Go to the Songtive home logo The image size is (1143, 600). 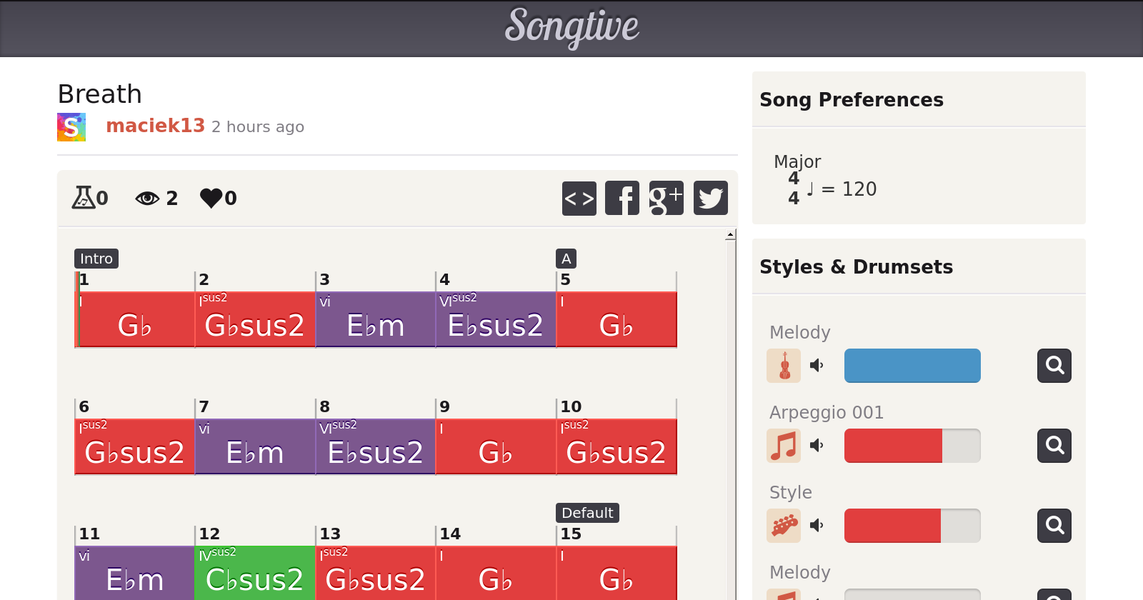click(x=571, y=27)
